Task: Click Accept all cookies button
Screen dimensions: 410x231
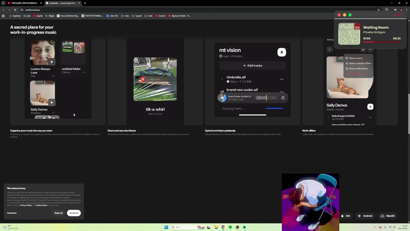Action: coord(74,213)
